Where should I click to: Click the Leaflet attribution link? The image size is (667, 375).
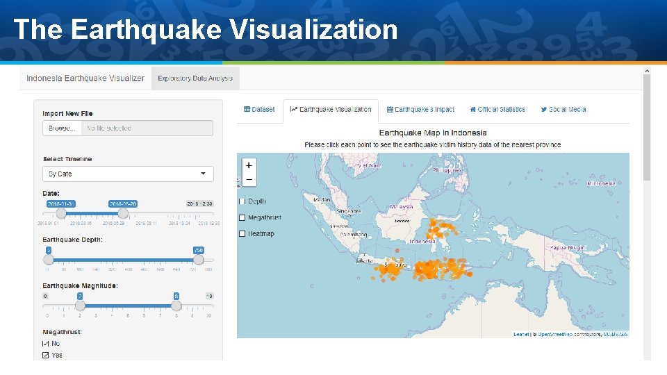point(520,335)
